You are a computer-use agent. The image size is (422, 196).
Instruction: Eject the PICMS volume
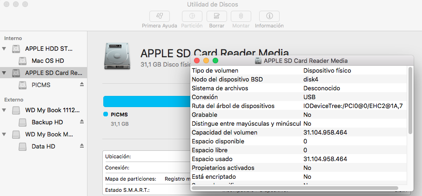[x=82, y=85]
